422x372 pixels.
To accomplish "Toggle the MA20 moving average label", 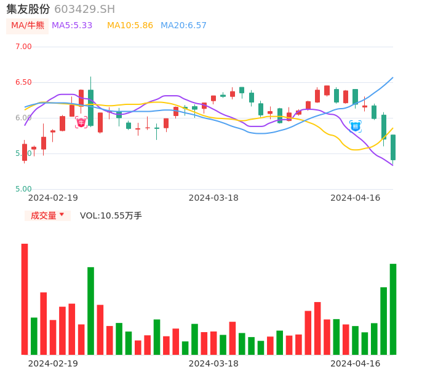I will tap(183, 26).
